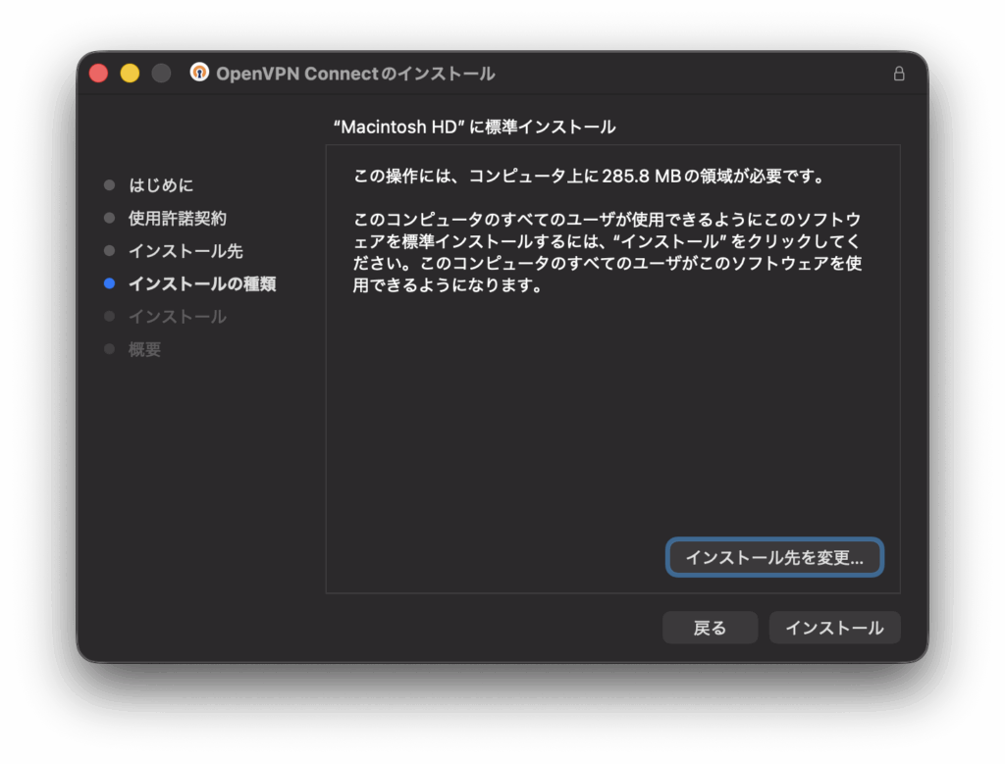Click the dimmed bullet beside 概要
This screenshot has width=1005, height=764.
point(109,349)
